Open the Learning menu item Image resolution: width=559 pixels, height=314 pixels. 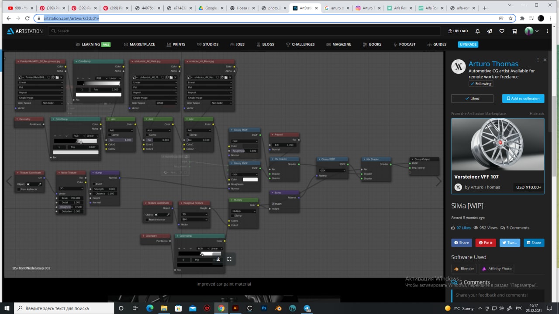[93, 44]
